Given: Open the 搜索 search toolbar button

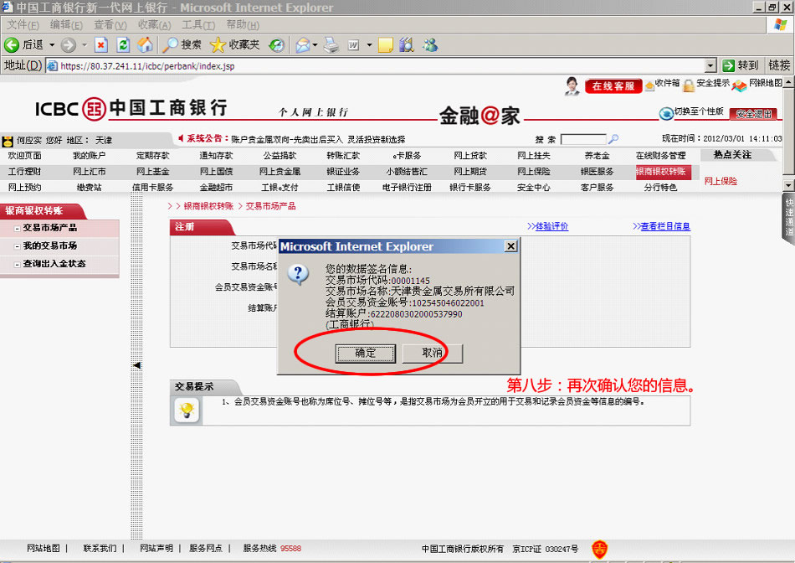Looking at the screenshot, I should (182, 45).
